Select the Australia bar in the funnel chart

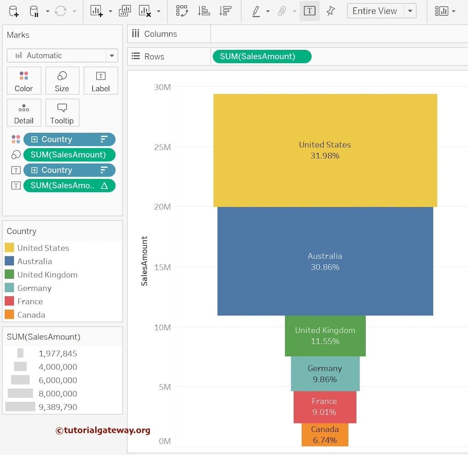(325, 261)
